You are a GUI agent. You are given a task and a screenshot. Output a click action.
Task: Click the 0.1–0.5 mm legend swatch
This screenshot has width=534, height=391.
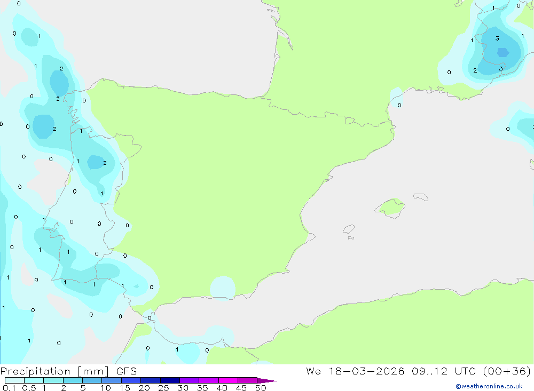click(14, 380)
